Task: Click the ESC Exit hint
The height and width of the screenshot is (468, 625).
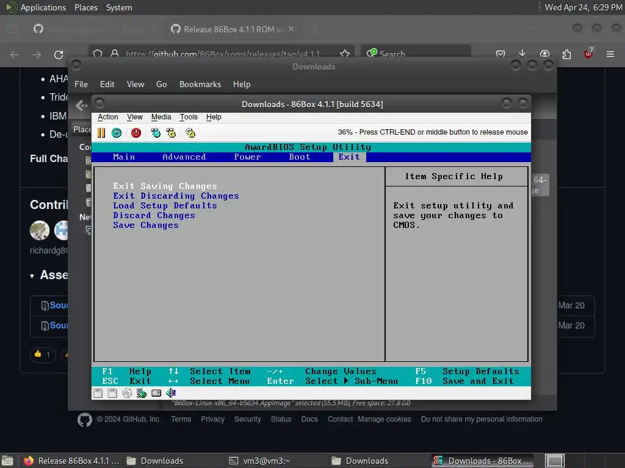Action: coord(127,381)
